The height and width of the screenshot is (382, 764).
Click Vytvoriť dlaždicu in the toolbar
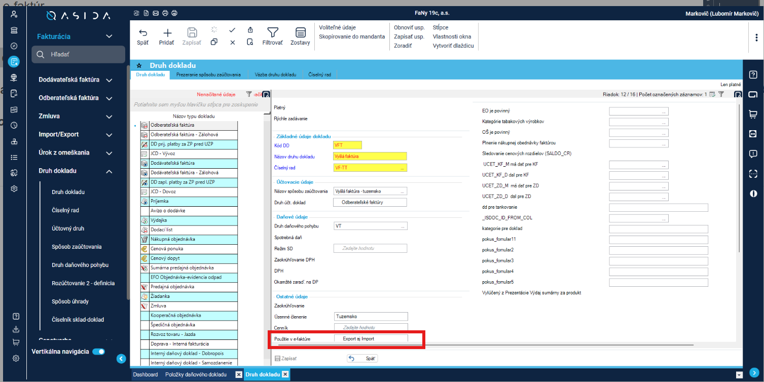(453, 46)
